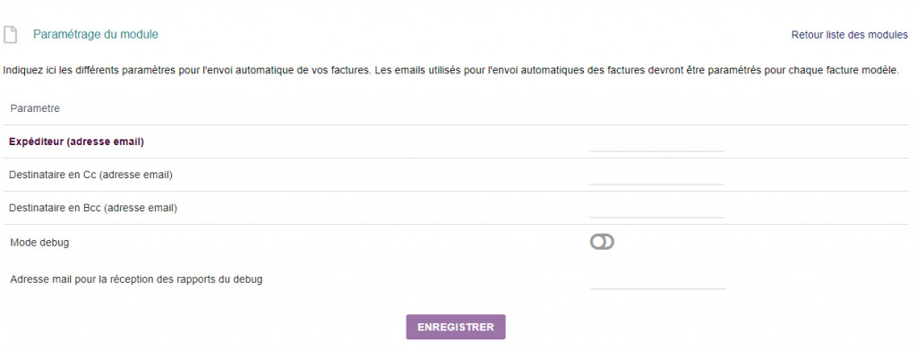Select the Destinataire en Bcc label
This screenshot has height=352, width=917.
click(x=93, y=208)
